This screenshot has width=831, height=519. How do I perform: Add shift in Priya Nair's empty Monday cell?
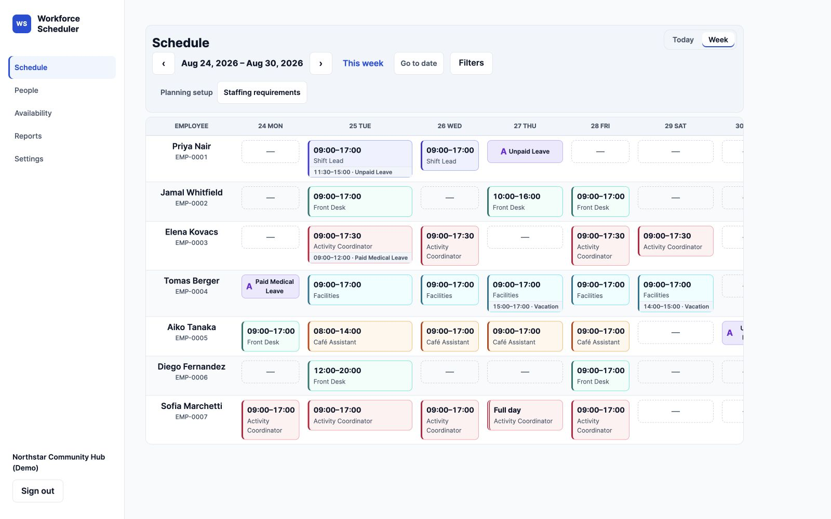coord(271,152)
